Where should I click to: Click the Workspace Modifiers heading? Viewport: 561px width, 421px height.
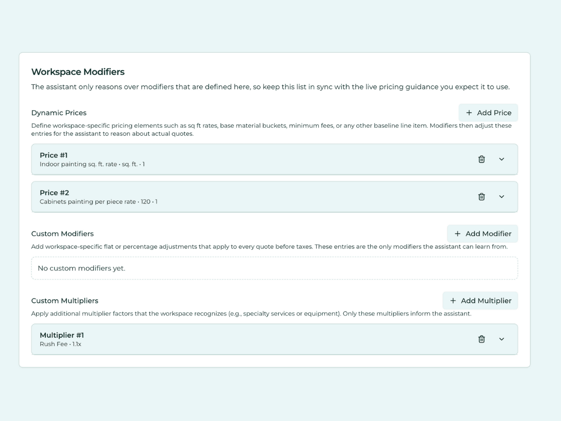pyautogui.click(x=78, y=72)
